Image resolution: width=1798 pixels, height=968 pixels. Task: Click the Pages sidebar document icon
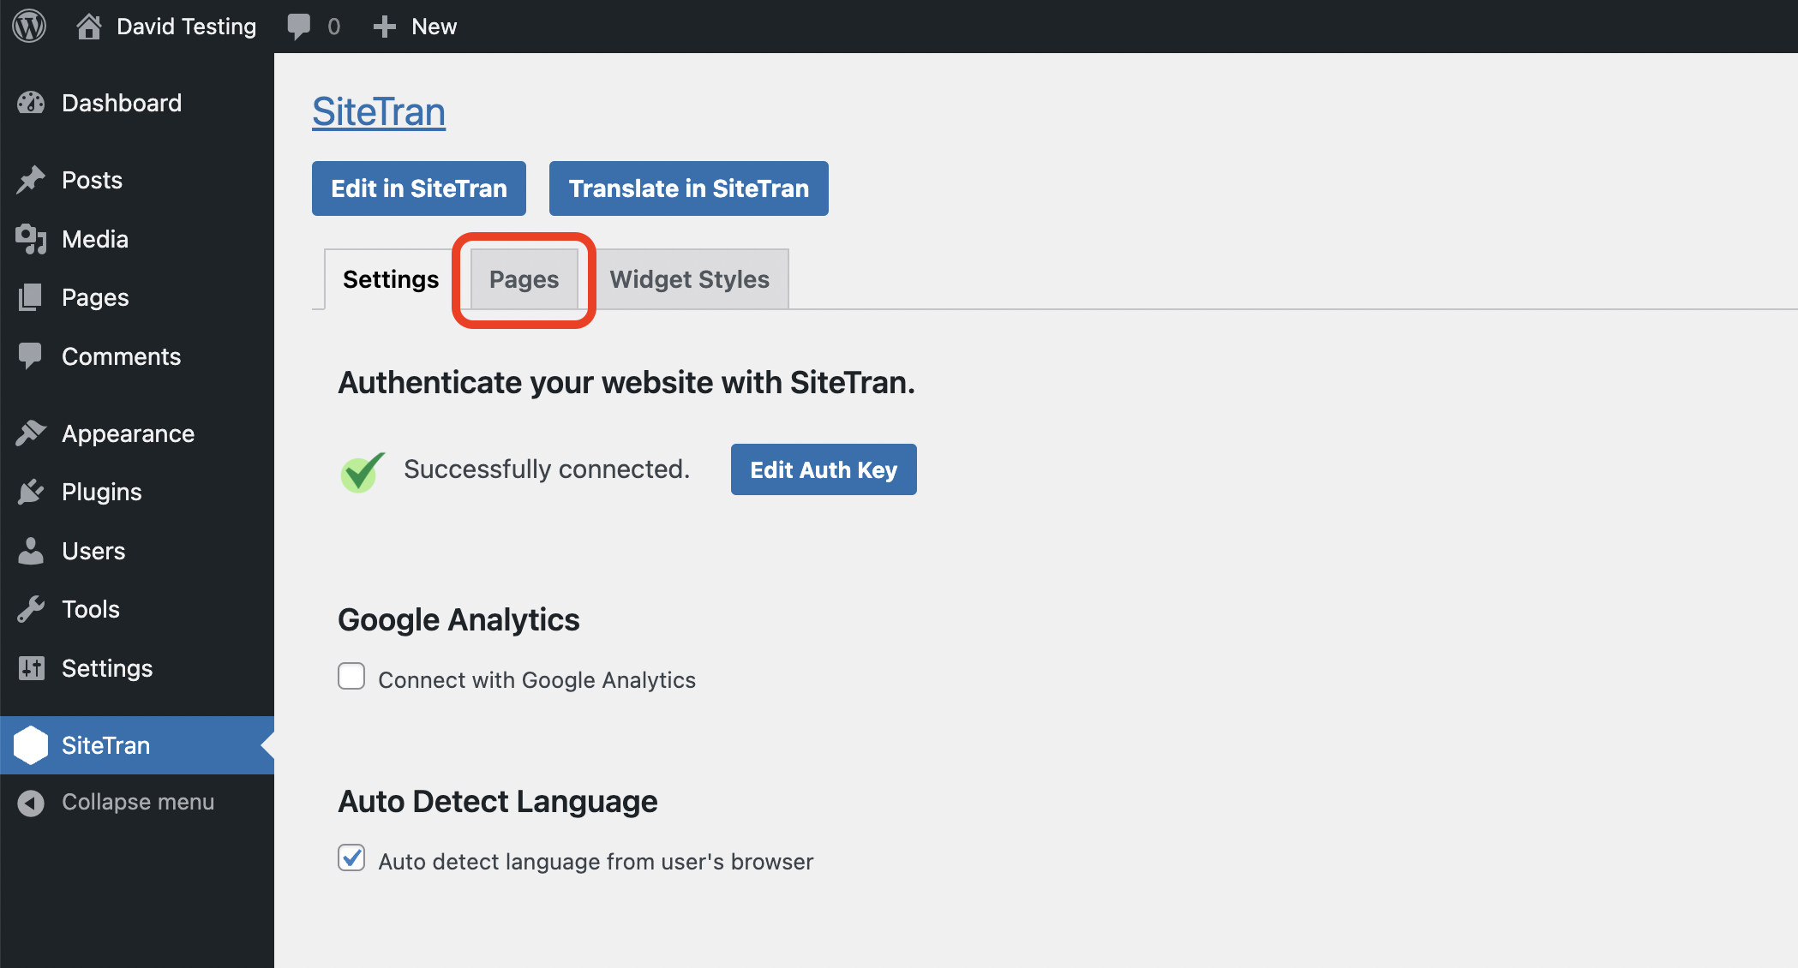click(31, 297)
